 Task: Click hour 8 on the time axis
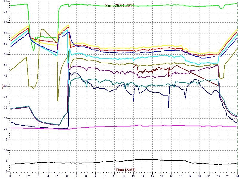point(86,176)
